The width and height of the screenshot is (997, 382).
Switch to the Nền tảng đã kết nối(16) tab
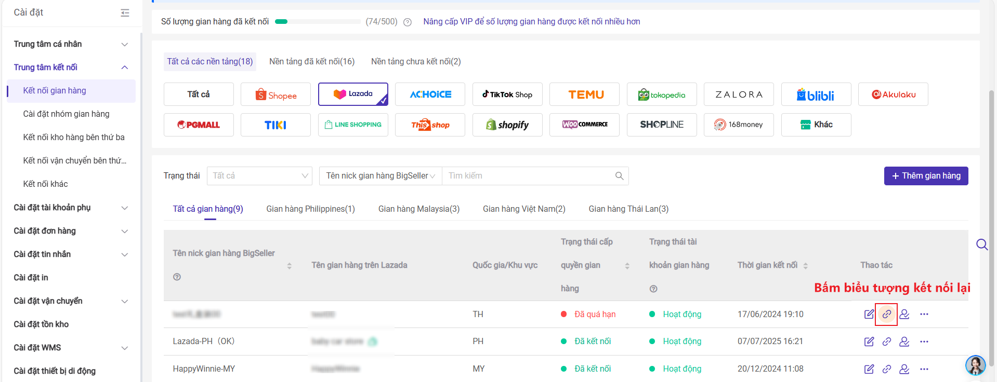312,62
